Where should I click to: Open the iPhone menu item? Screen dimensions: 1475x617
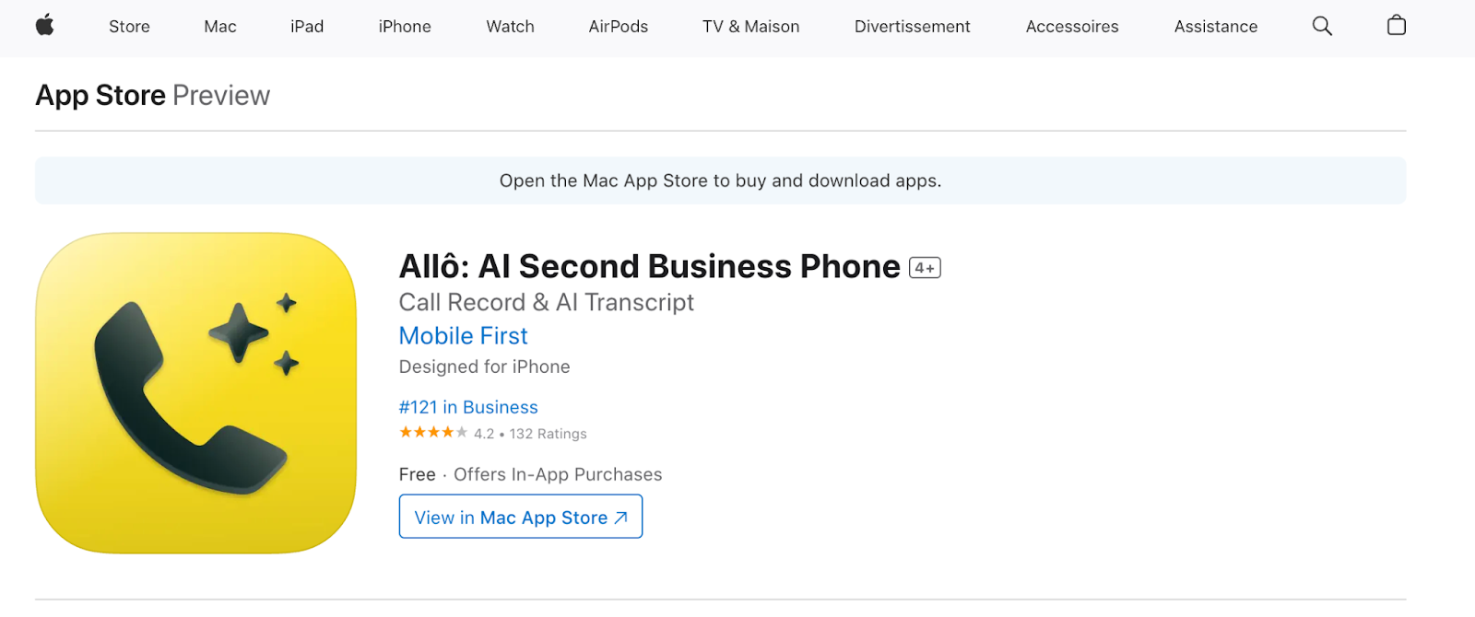[405, 27]
